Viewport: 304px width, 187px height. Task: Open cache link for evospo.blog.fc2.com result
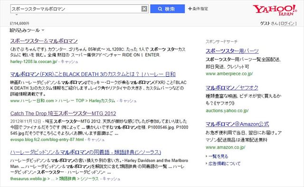click(95, 140)
